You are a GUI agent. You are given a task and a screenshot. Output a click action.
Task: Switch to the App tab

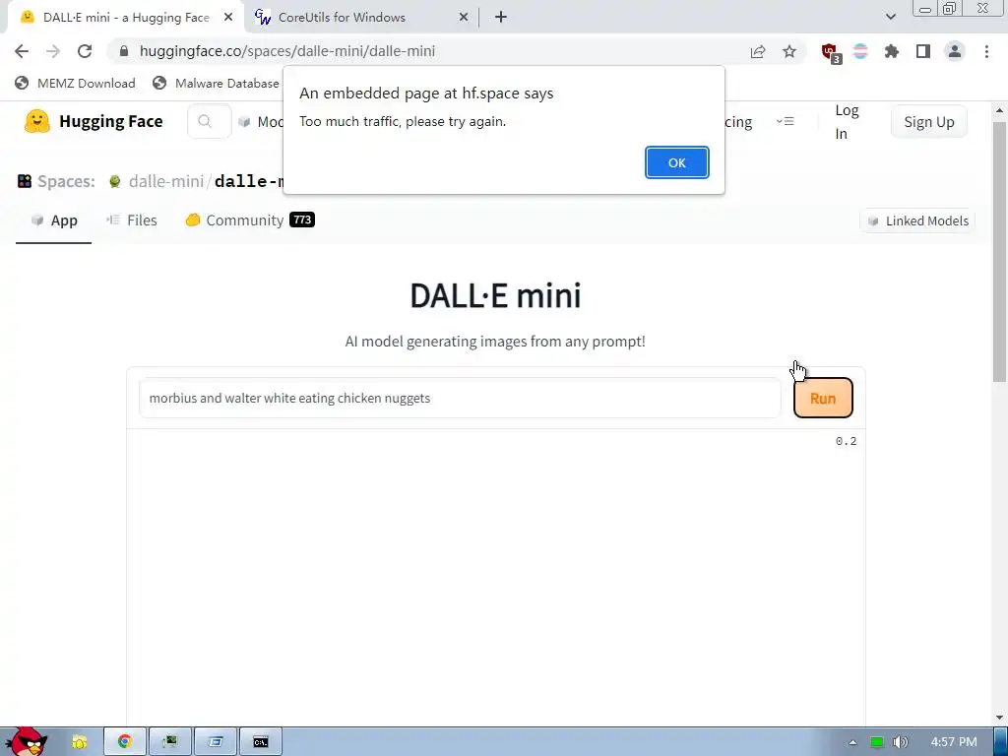(54, 220)
